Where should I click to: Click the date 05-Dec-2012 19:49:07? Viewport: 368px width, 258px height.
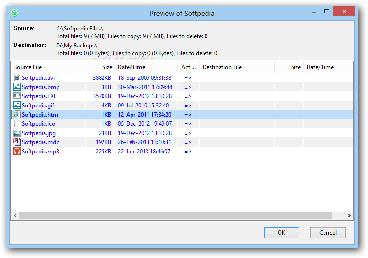coord(145,124)
